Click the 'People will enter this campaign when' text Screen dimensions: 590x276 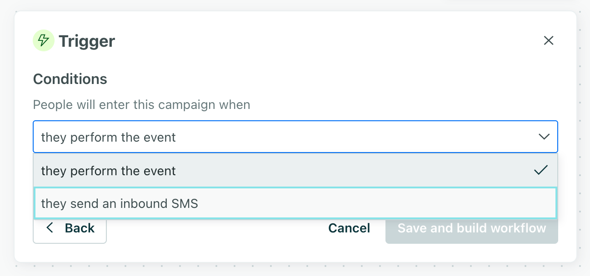coord(141,104)
